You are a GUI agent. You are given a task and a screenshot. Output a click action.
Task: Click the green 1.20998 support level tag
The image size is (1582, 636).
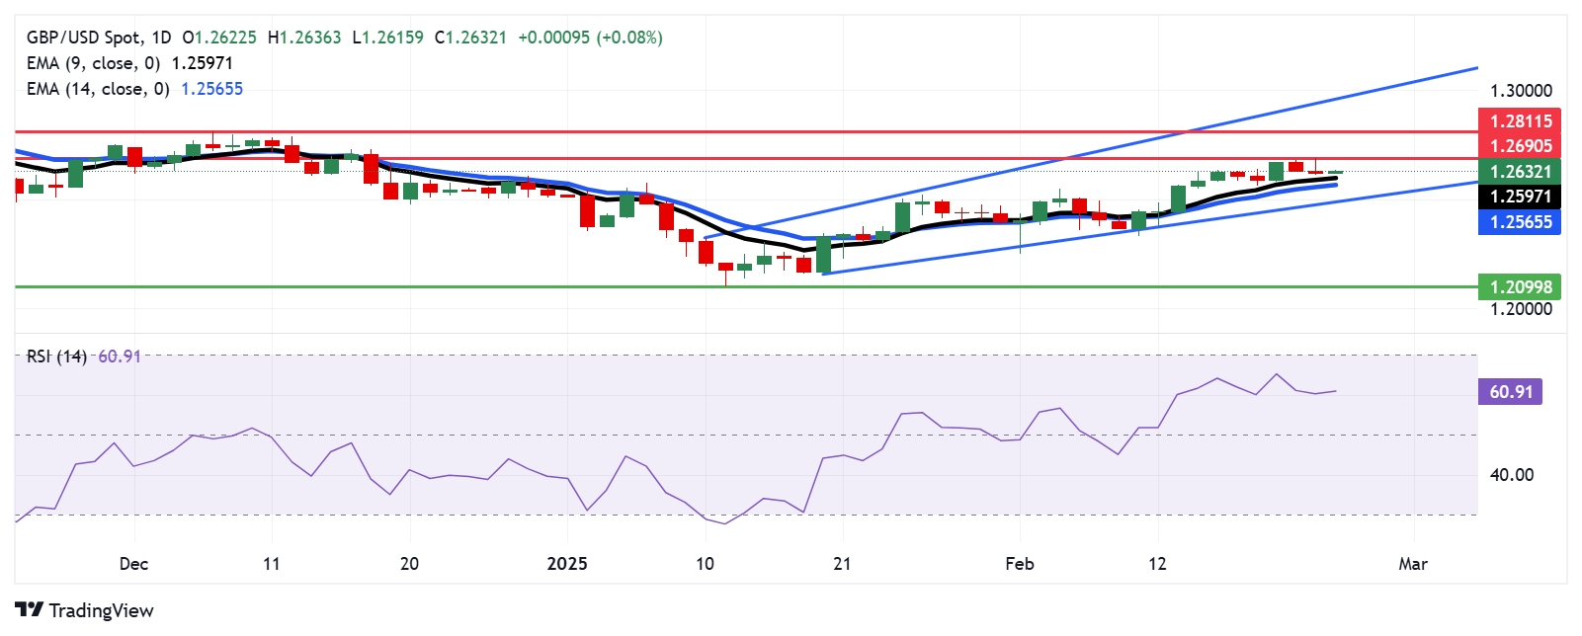1521,287
